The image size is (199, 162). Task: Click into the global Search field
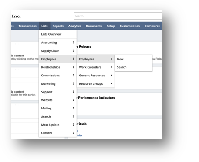(x=118, y=16)
